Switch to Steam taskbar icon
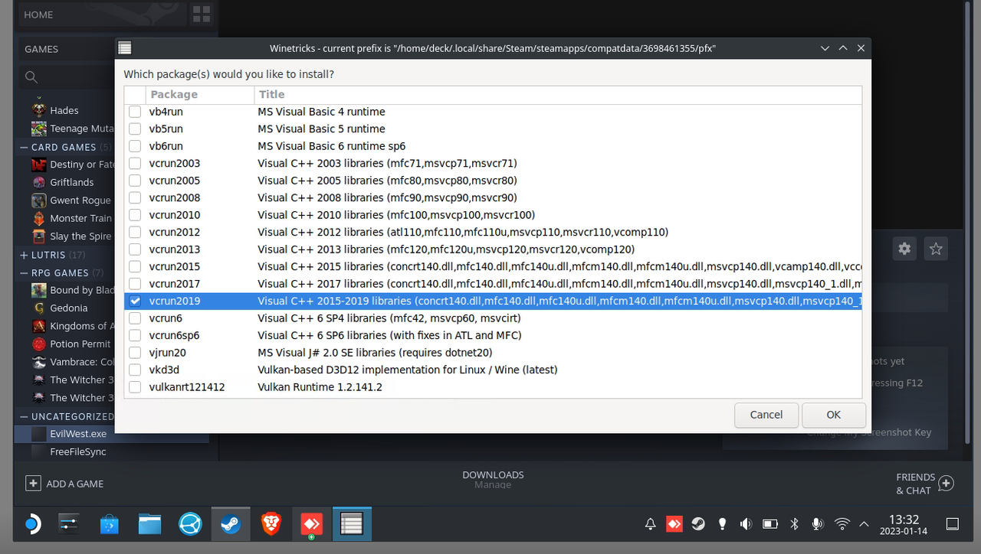 click(231, 524)
